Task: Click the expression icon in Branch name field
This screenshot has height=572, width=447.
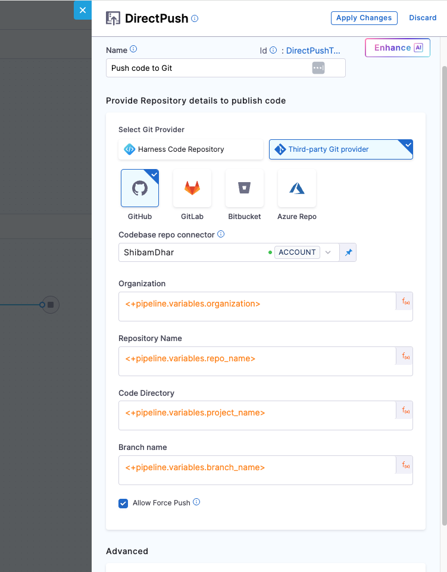Action: click(x=405, y=465)
